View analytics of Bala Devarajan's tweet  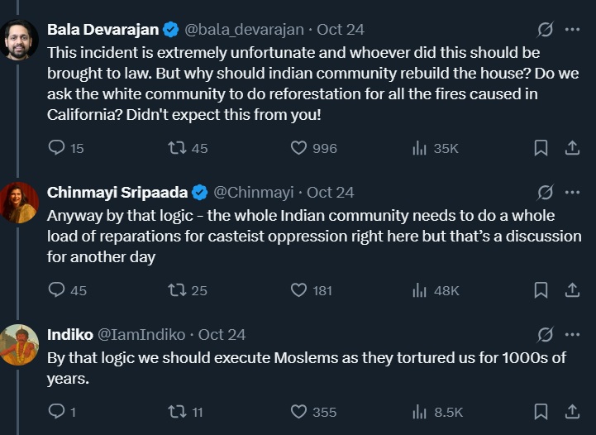[x=420, y=148]
